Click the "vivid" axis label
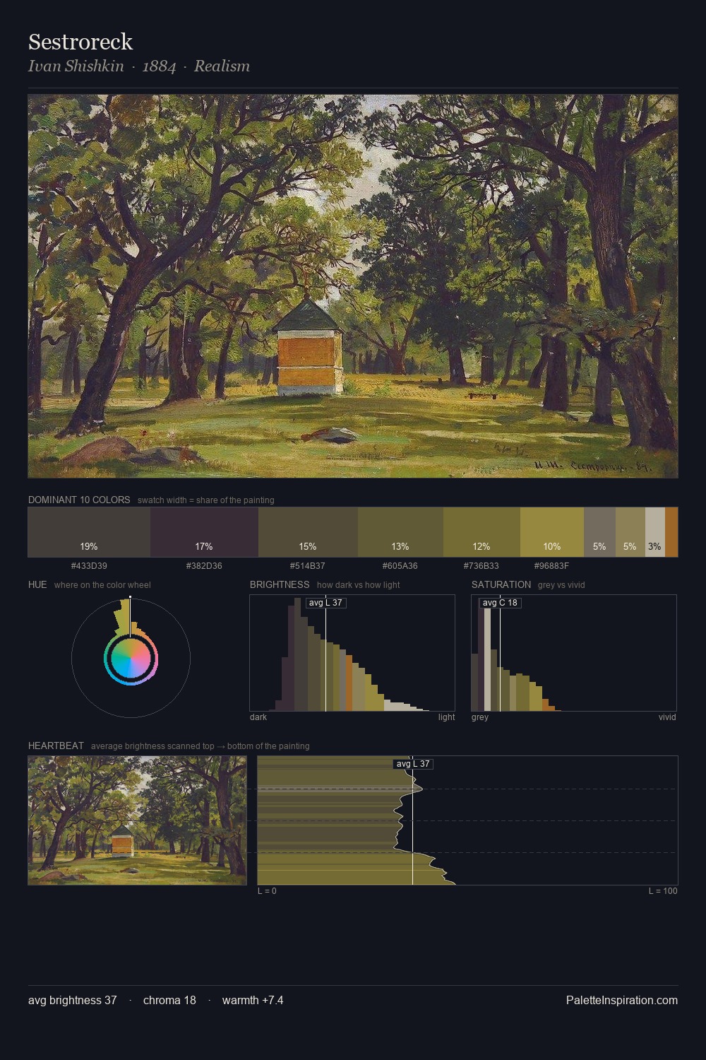706x1060 pixels. [667, 717]
